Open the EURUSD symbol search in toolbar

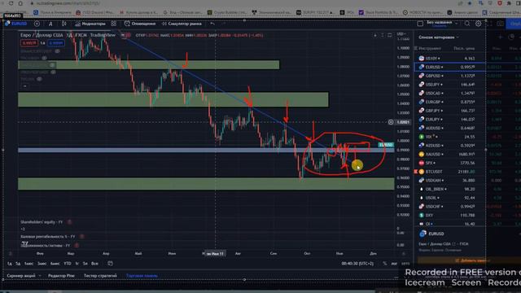point(16,24)
